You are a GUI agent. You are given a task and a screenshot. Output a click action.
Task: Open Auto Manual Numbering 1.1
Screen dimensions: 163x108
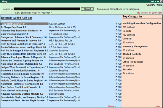tap(16, 90)
